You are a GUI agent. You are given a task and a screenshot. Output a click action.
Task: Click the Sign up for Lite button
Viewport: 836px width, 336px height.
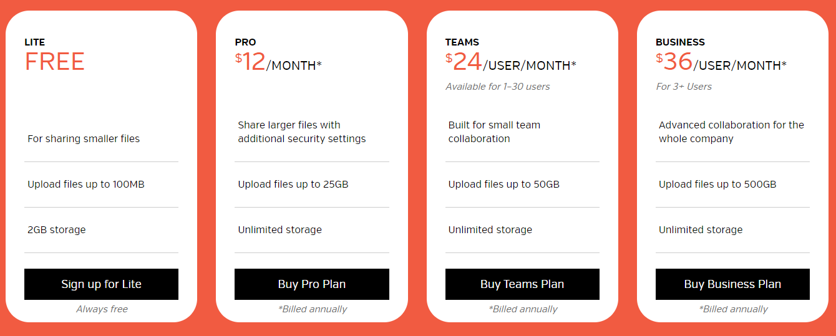pos(101,284)
